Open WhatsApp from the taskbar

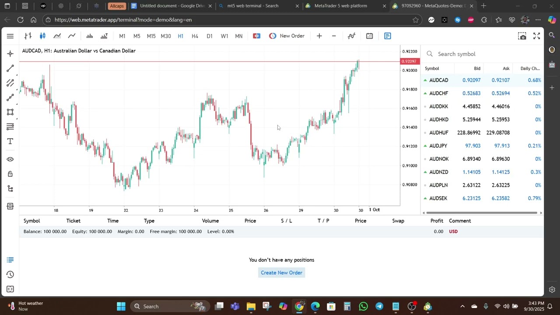point(363,306)
